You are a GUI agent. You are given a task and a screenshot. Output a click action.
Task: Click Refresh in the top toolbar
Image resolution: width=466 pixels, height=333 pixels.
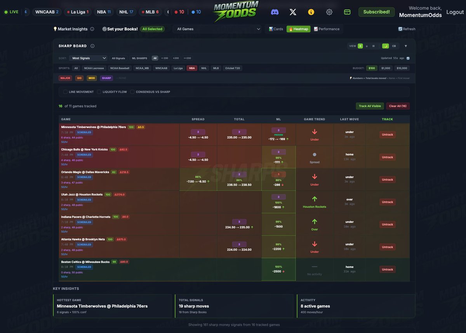(407, 29)
